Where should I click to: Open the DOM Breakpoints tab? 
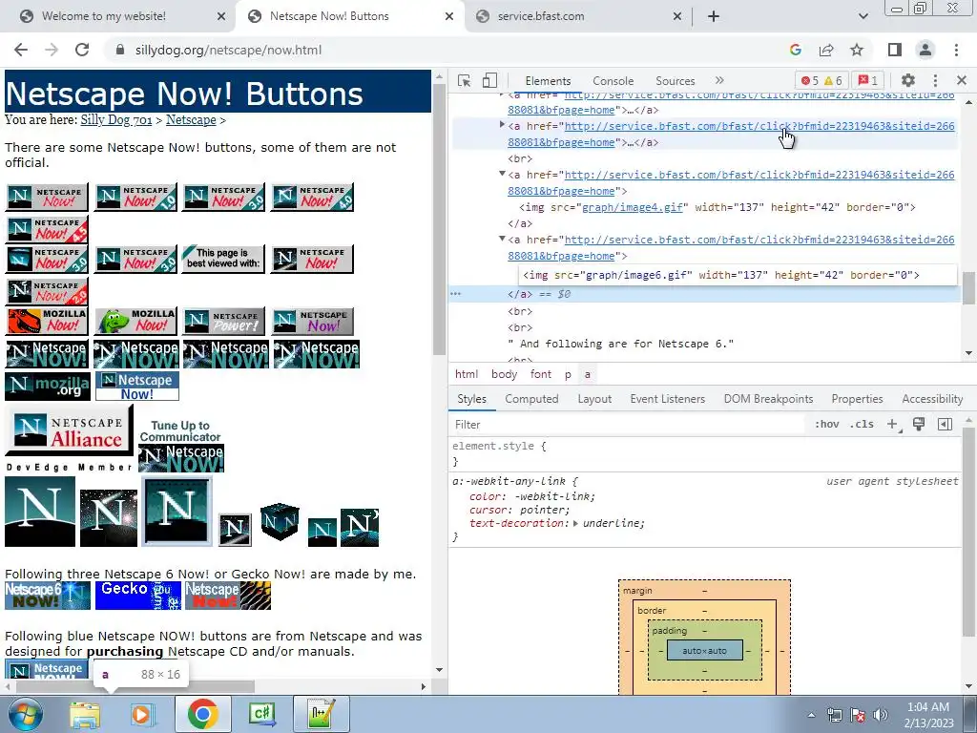768,399
